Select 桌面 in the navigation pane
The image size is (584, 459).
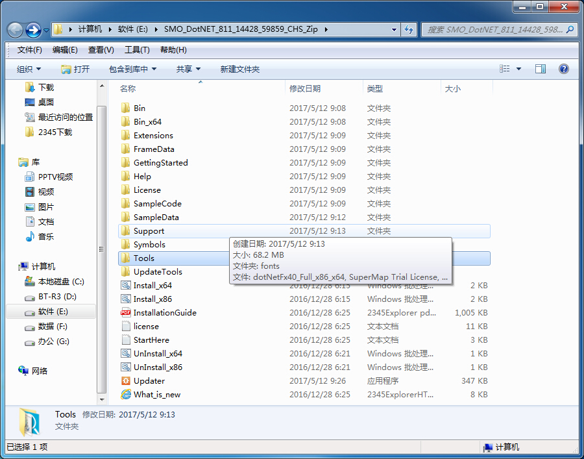39,102
